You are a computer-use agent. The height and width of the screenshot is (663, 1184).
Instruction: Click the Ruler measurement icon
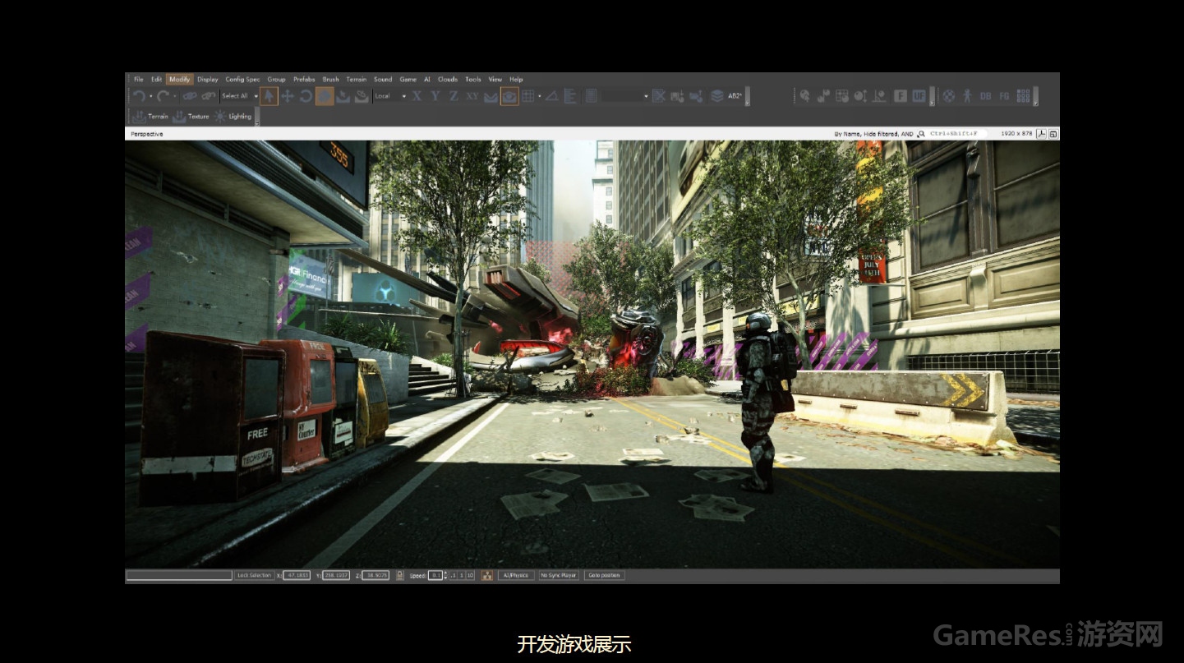pos(570,96)
